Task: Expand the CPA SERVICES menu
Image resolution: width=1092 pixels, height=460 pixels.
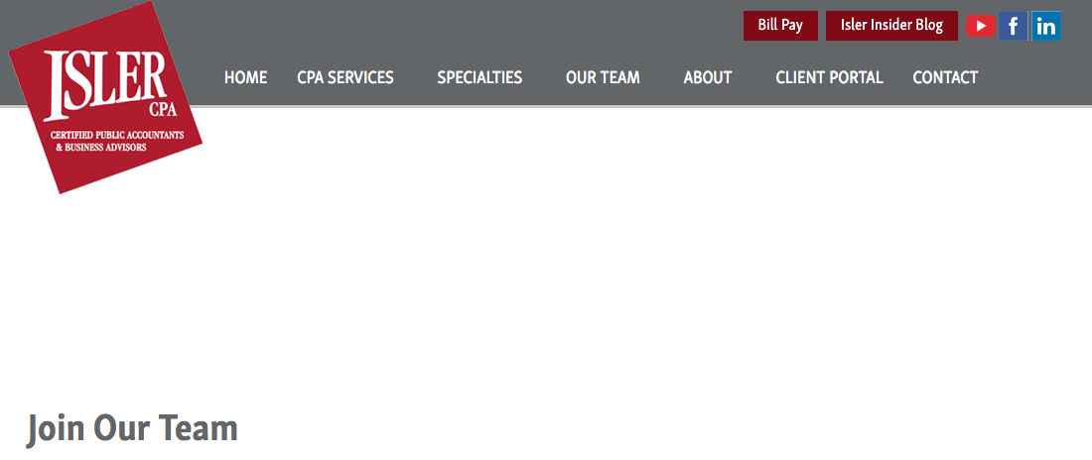Action: click(345, 77)
